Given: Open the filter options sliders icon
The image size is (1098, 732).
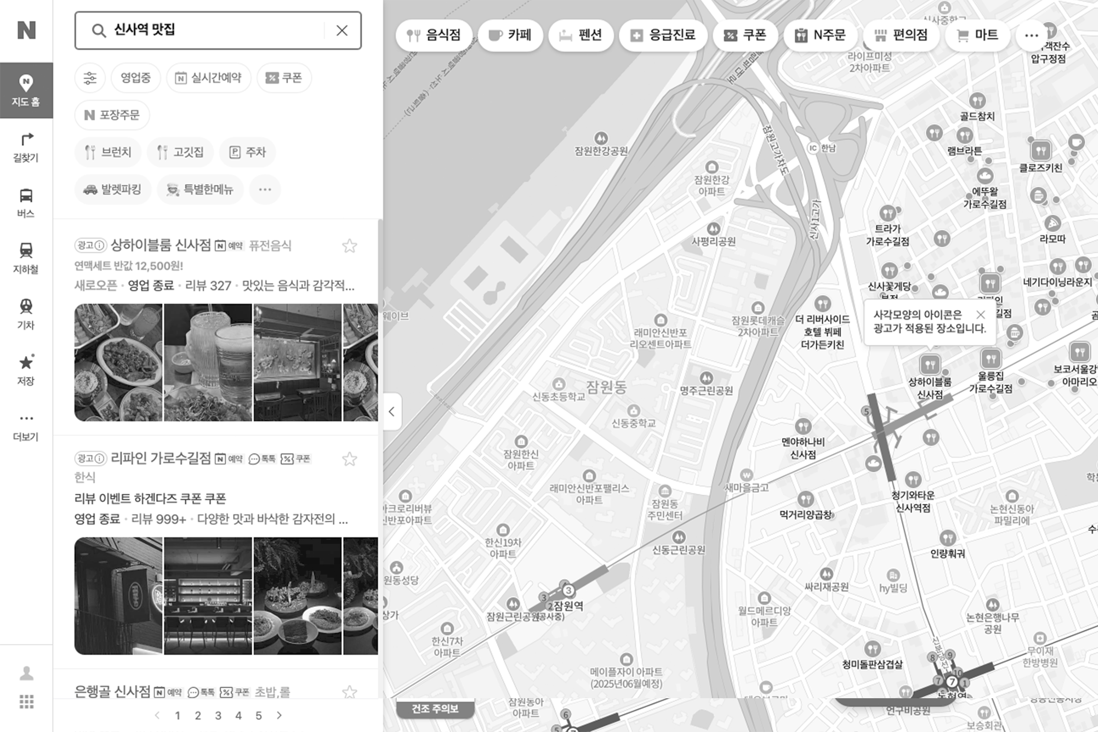Looking at the screenshot, I should pyautogui.click(x=90, y=78).
